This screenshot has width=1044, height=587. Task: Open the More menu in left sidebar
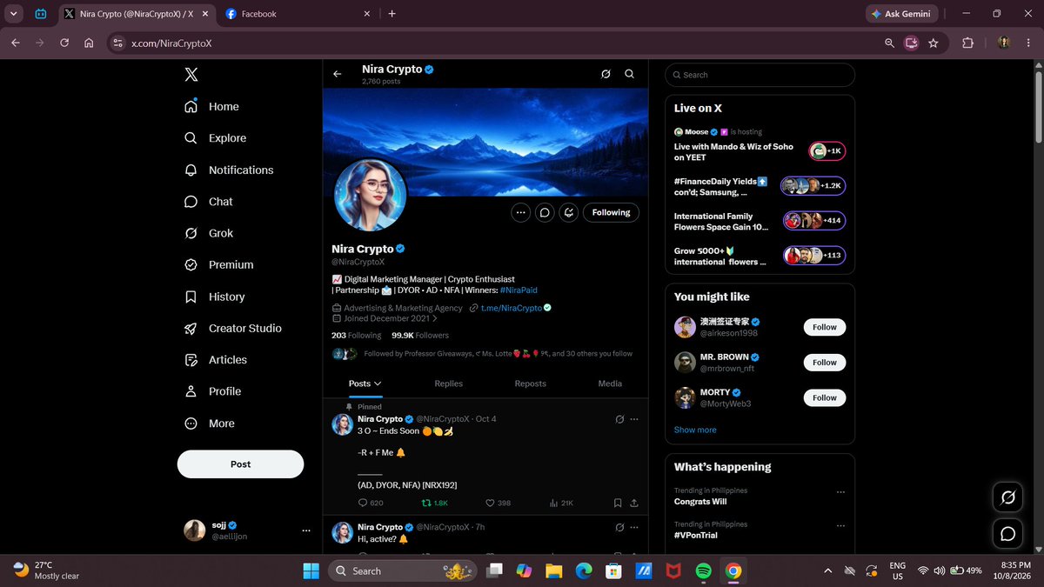[210, 424]
